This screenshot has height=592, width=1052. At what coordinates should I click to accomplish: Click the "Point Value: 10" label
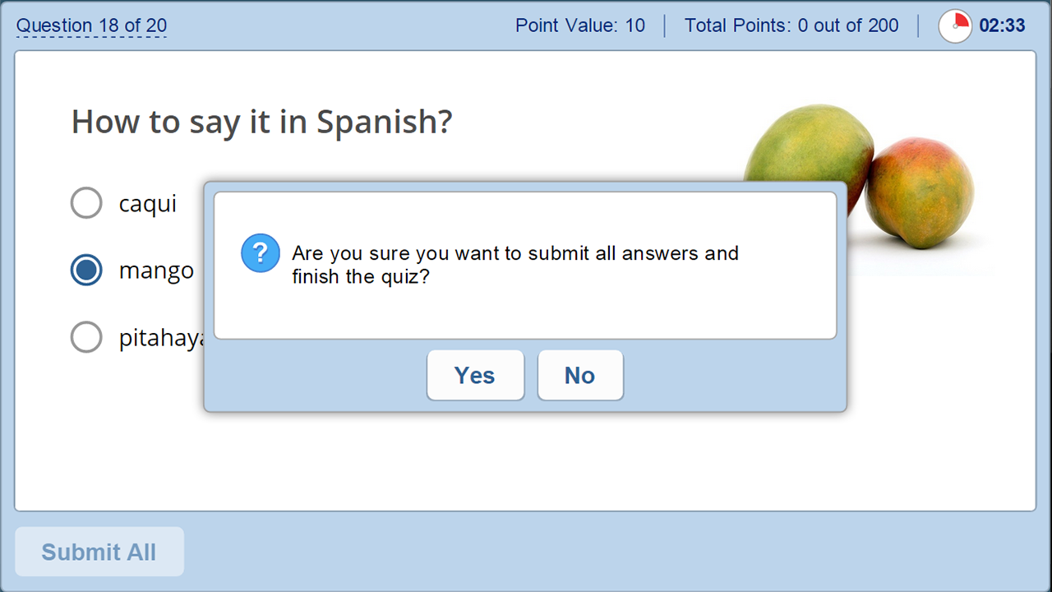(x=580, y=25)
